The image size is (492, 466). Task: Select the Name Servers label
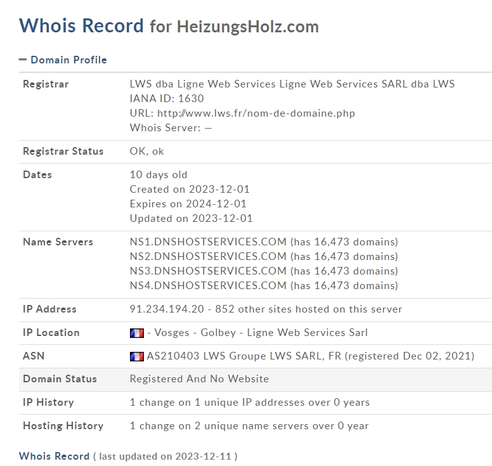click(x=58, y=242)
